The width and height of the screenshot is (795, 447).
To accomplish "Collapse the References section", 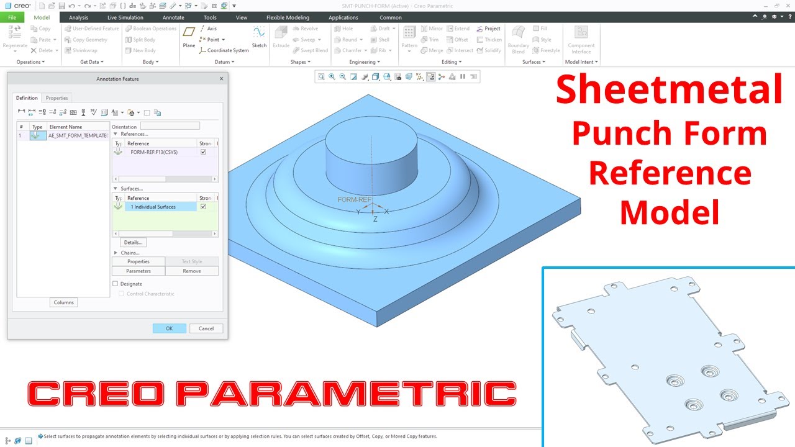I will pos(116,134).
